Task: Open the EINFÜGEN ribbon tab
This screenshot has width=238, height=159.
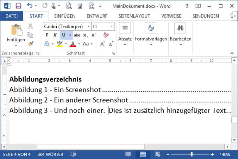Action: pyautogui.click(x=65, y=16)
